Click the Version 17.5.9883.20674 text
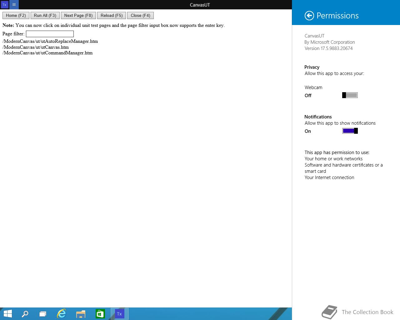The height and width of the screenshot is (320, 400). point(329,48)
